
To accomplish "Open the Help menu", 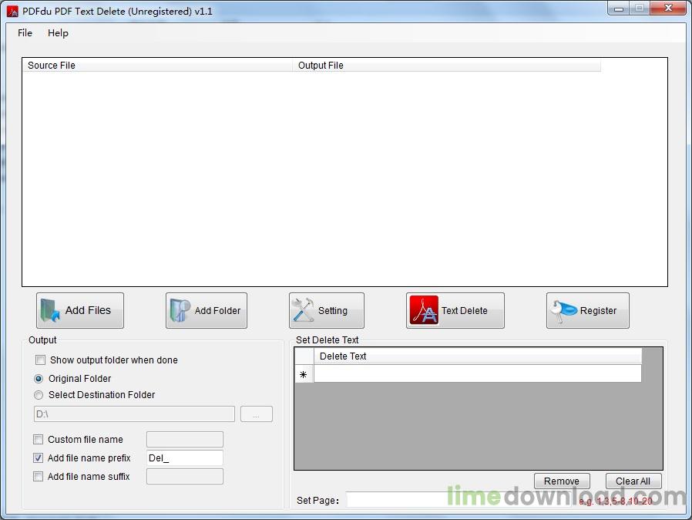I will click(58, 33).
